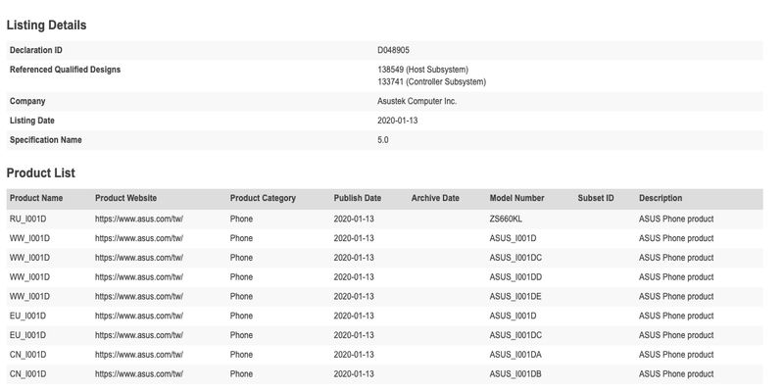
Task: Click the Declaration ID value D048905
Action: point(395,50)
